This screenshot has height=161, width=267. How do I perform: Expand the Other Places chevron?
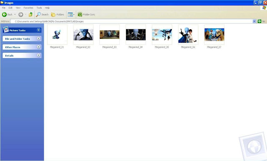[39, 47]
